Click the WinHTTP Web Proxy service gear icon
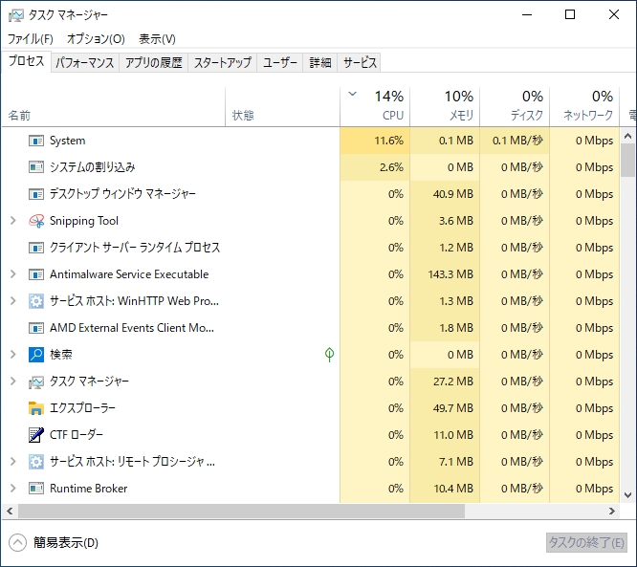This screenshot has height=567, width=637. [36, 301]
